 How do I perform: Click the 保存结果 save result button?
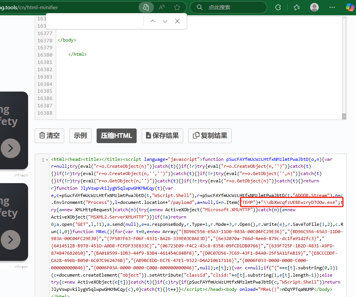point(162,136)
